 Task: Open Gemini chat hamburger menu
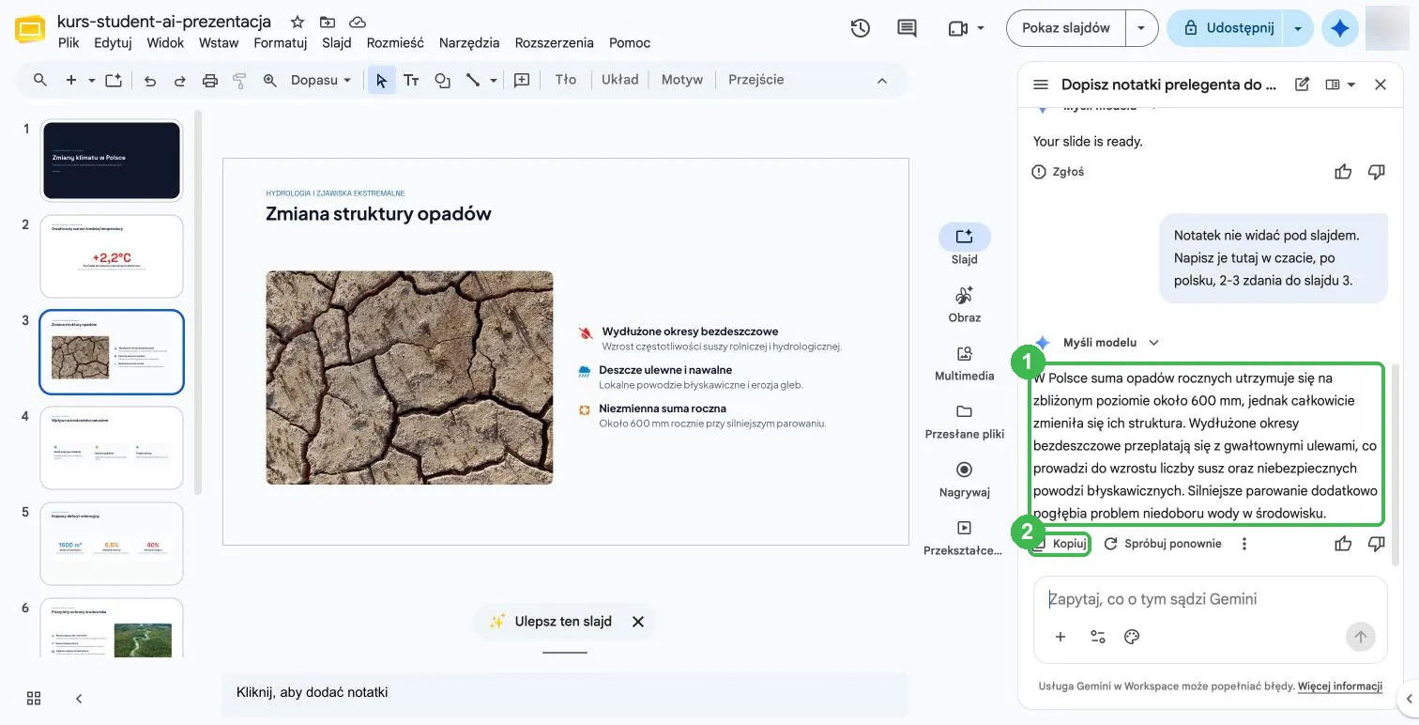(x=1041, y=85)
